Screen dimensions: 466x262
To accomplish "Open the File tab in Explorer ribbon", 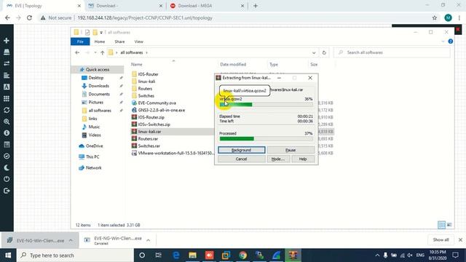I will tap(80, 41).
